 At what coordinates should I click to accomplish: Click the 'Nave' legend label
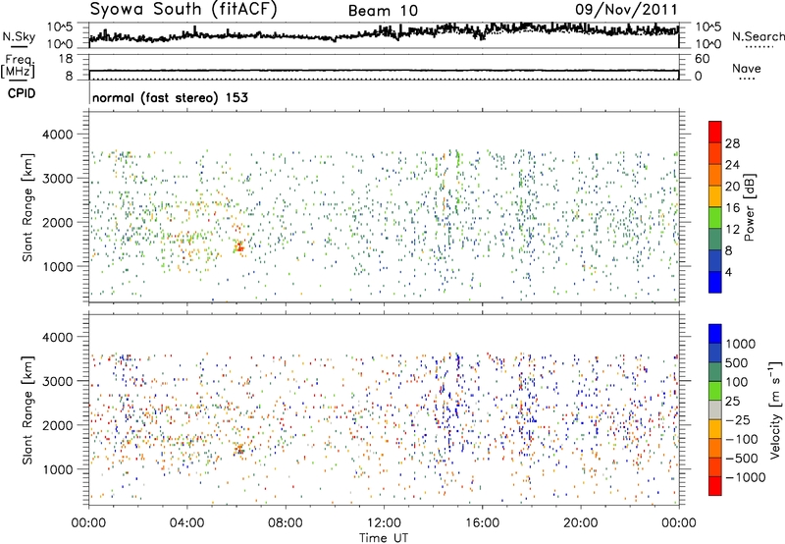[746, 68]
